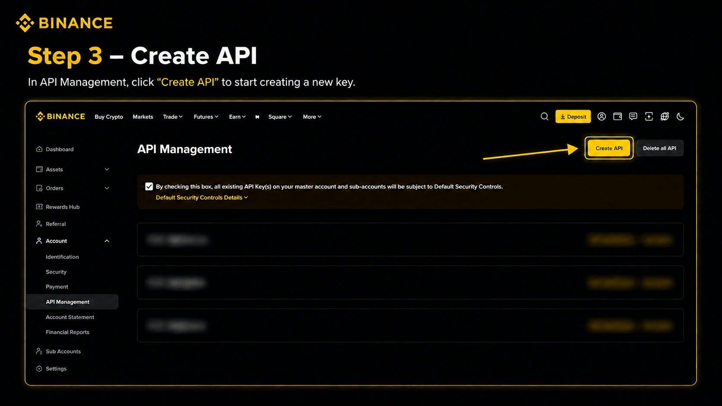Click the Delete all API button
Image resolution: width=722 pixels, height=406 pixels.
tap(659, 148)
